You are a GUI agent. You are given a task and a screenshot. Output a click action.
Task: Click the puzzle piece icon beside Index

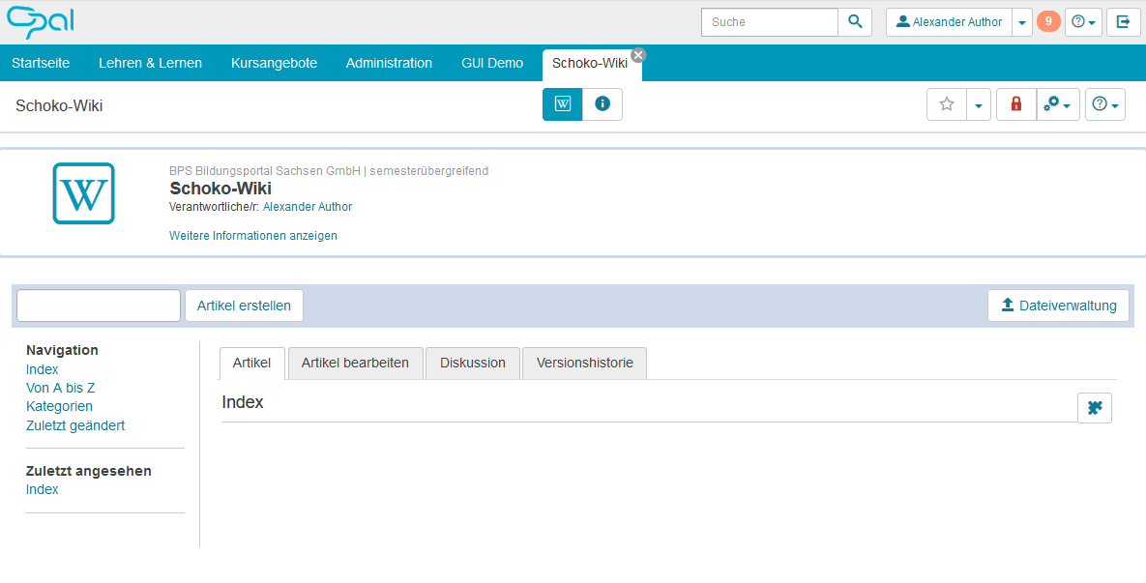click(1095, 408)
